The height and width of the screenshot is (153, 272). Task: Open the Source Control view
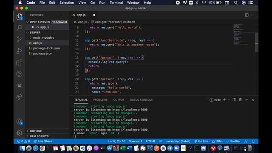(x=19, y=40)
